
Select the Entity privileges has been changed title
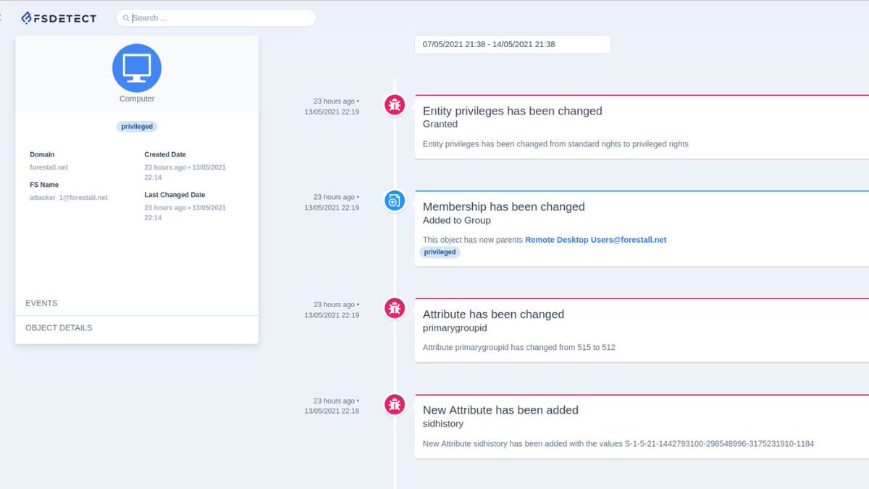pos(512,111)
